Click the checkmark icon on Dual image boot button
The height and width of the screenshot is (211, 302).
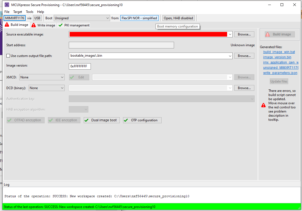pyautogui.click(x=87, y=120)
